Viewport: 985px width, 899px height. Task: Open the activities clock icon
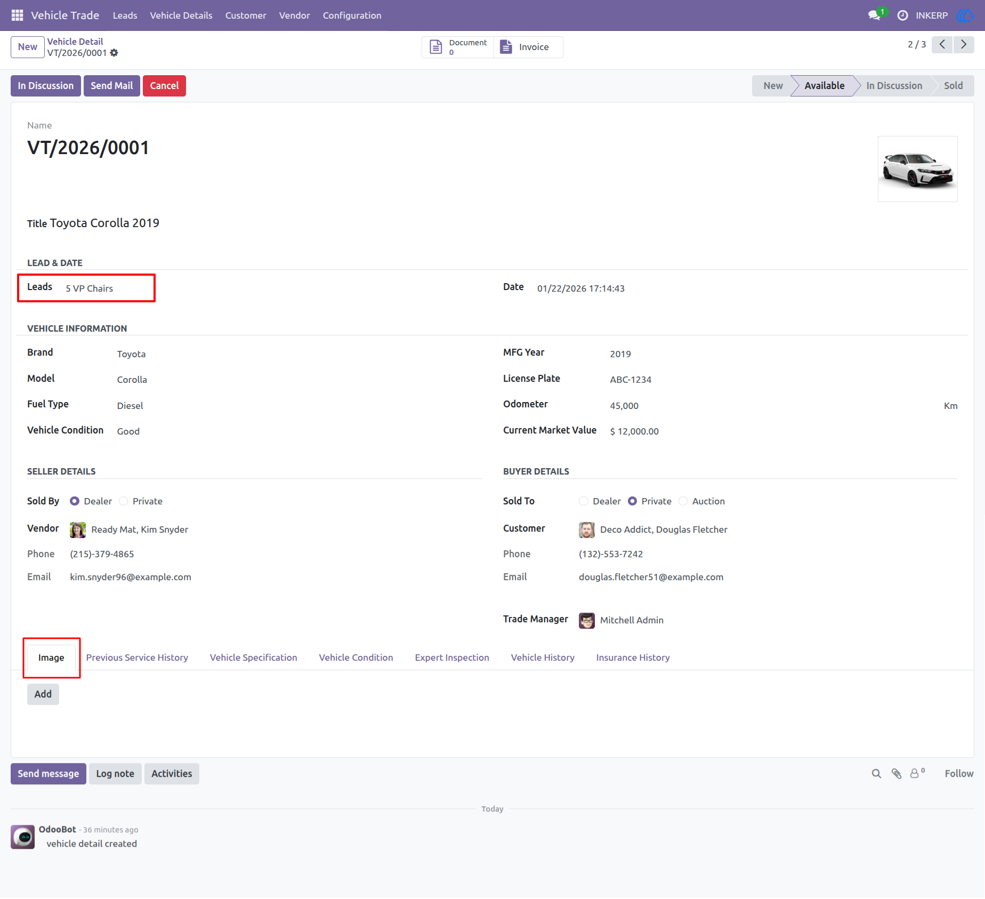coord(902,15)
